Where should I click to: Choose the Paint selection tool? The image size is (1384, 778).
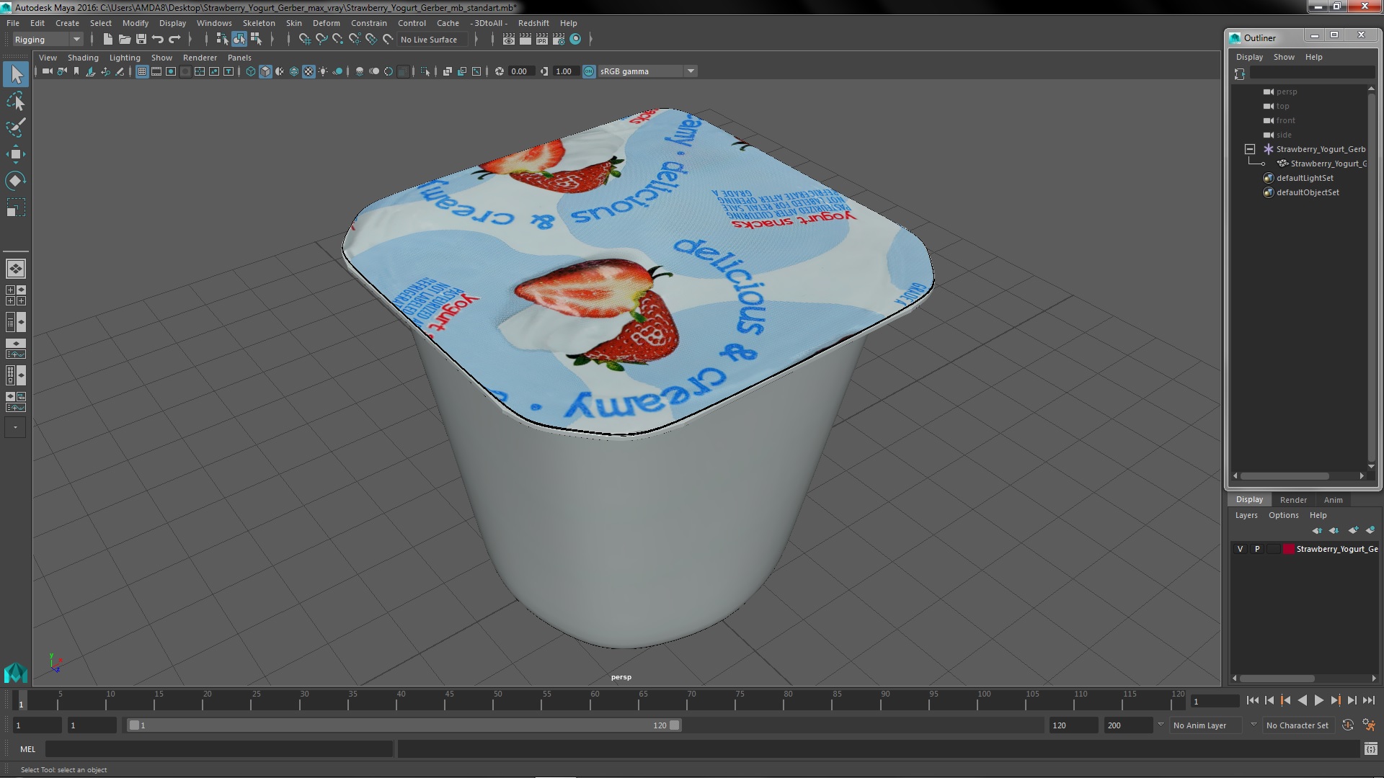point(16,128)
